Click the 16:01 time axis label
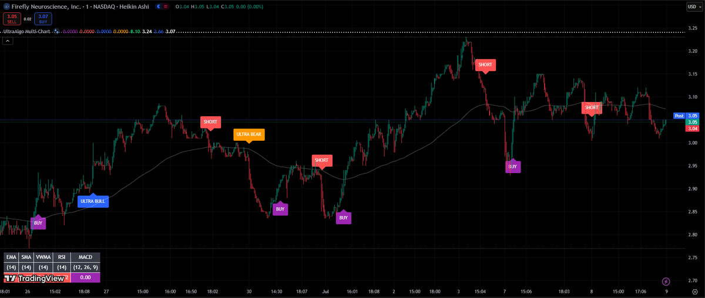This screenshot has height=298, width=705. [352, 291]
